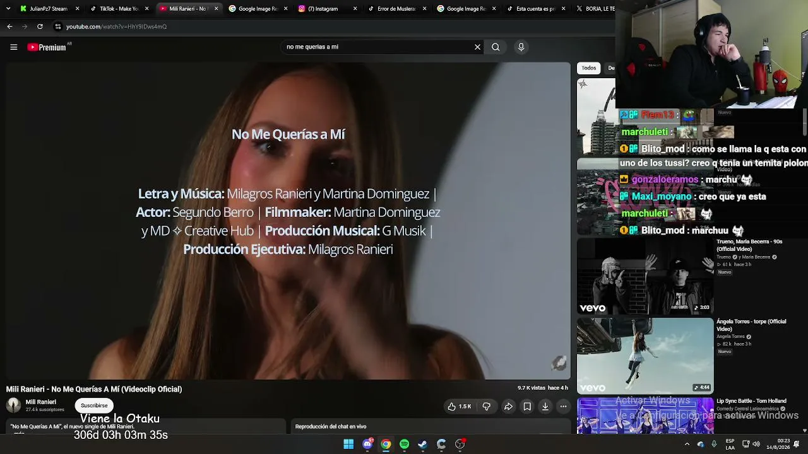Open the Trueno channel name link
Image resolution: width=808 pixels, height=454 pixels.
[x=723, y=257]
